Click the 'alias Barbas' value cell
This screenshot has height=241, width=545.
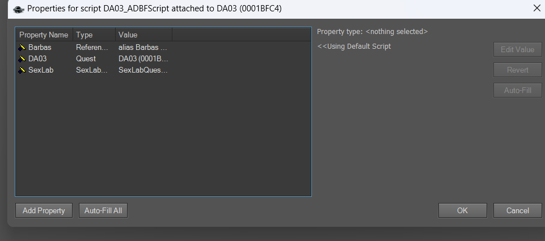[x=143, y=47]
